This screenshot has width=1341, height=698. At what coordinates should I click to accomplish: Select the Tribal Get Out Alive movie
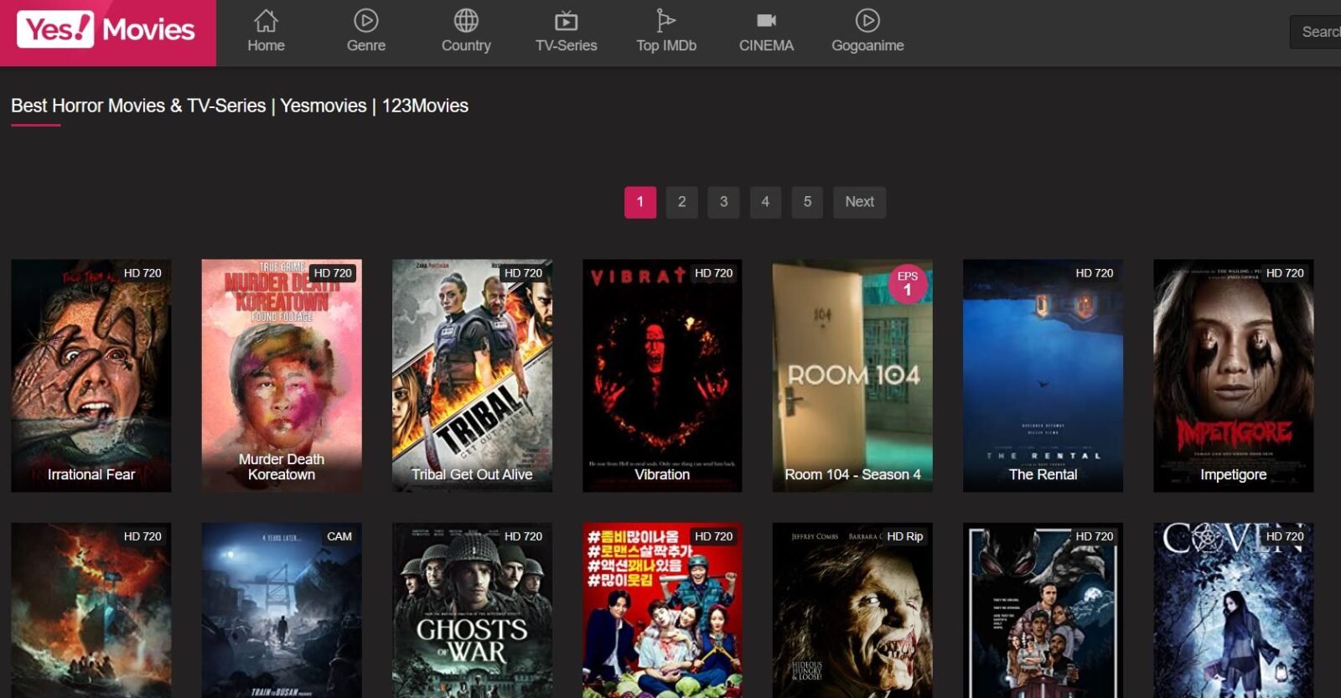(472, 375)
